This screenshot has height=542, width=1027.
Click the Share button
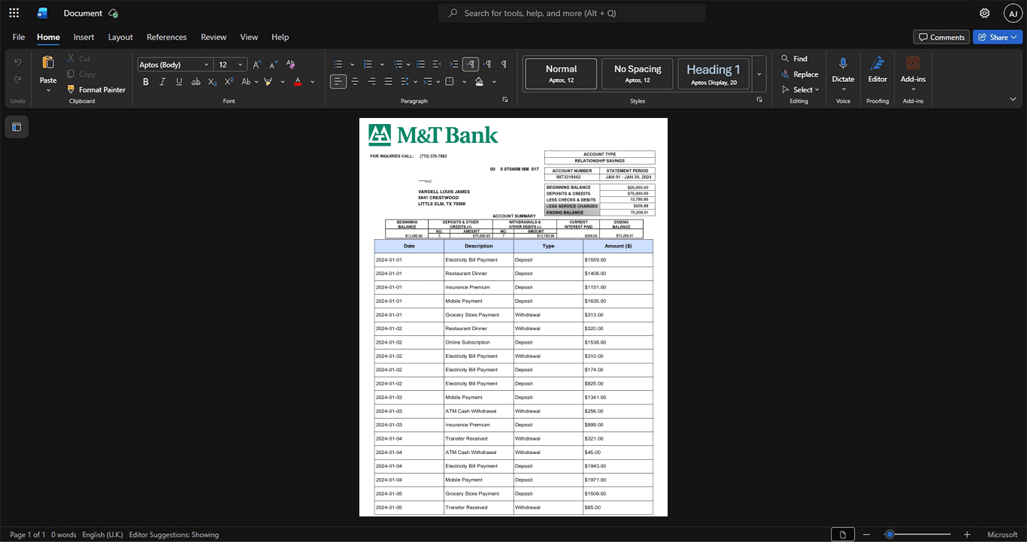click(998, 37)
